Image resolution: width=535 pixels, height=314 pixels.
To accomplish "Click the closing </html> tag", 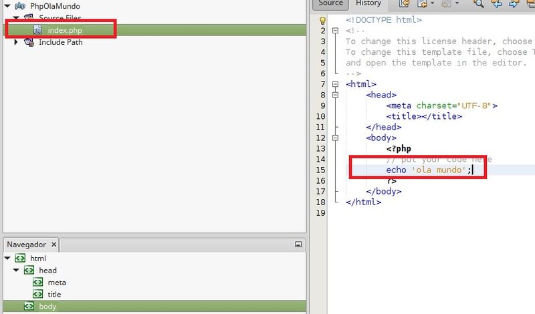I will tap(363, 202).
